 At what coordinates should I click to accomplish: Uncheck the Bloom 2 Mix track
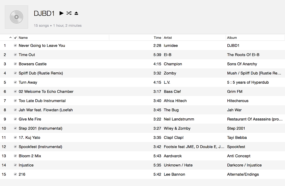(x=15, y=156)
